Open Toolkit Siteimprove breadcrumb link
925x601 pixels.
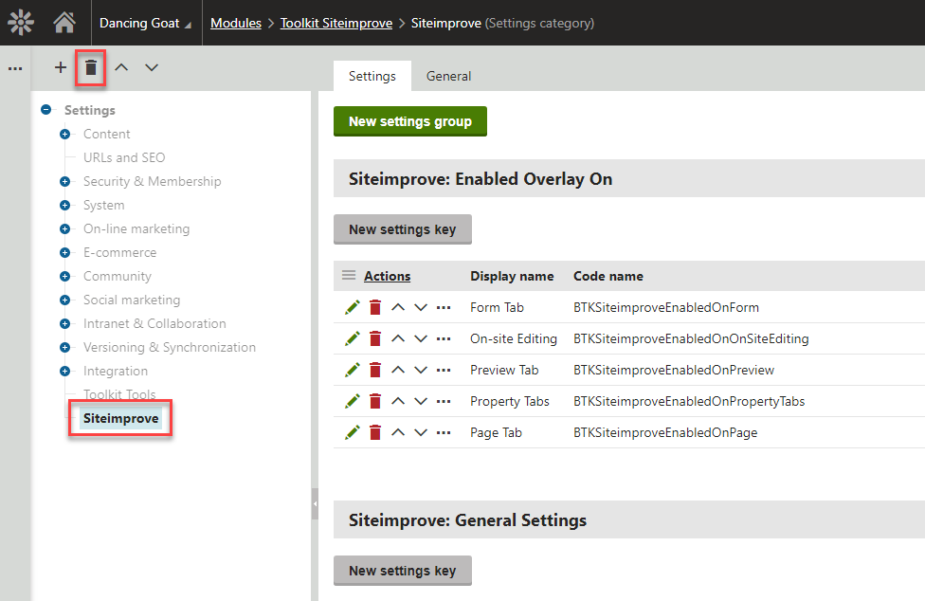336,23
